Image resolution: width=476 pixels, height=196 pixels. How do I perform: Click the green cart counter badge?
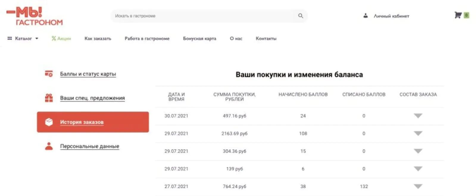(x=466, y=15)
